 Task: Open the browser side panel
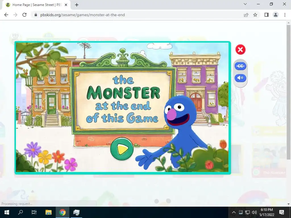click(267, 15)
